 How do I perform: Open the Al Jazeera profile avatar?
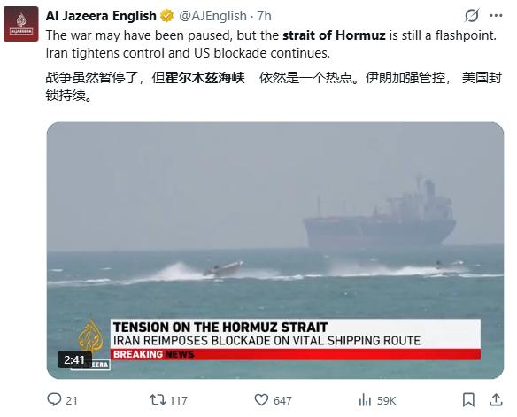tap(20, 24)
